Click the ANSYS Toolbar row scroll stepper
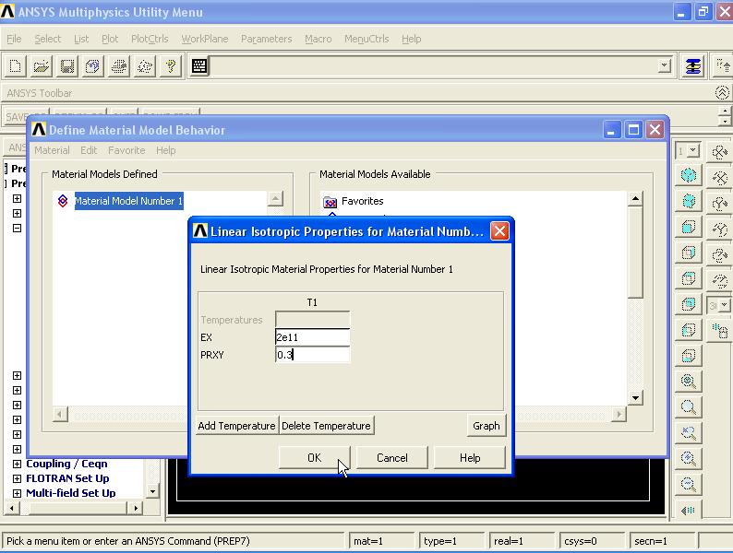This screenshot has height=553, width=733. click(x=725, y=116)
